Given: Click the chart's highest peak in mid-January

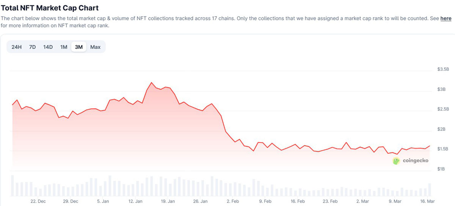Looking at the screenshot, I should click(152, 82).
